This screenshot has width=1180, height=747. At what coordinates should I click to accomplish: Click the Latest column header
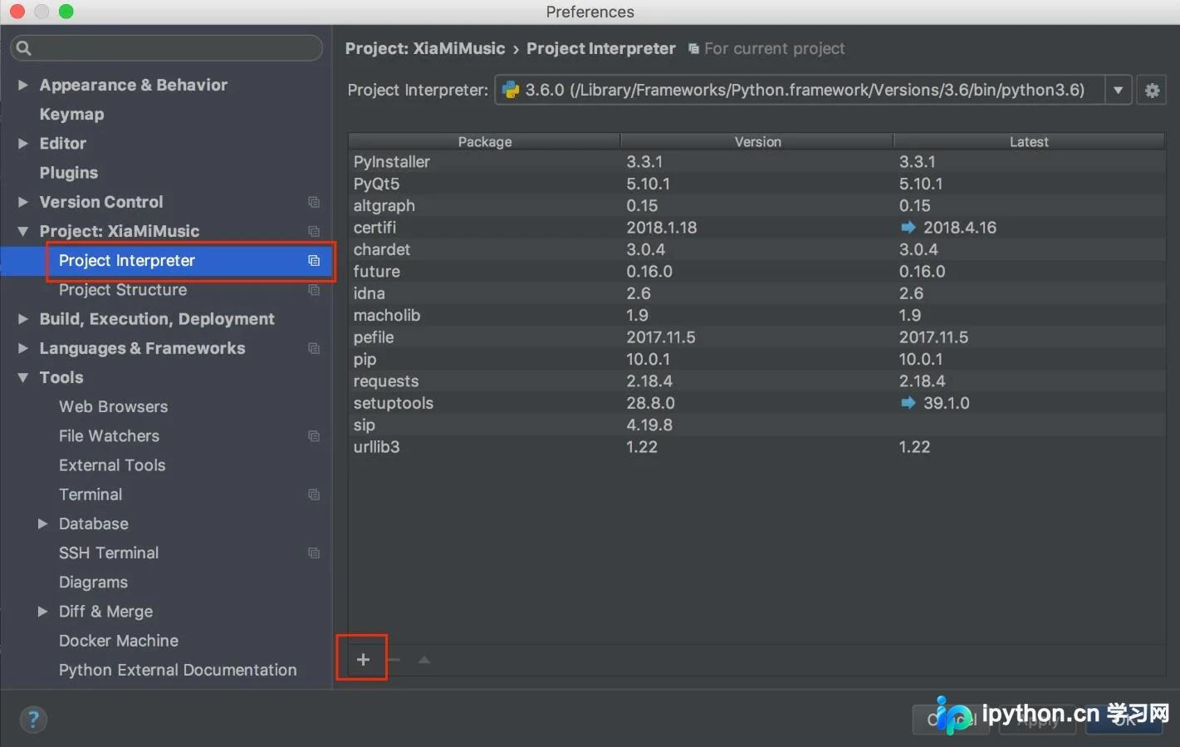1029,142
